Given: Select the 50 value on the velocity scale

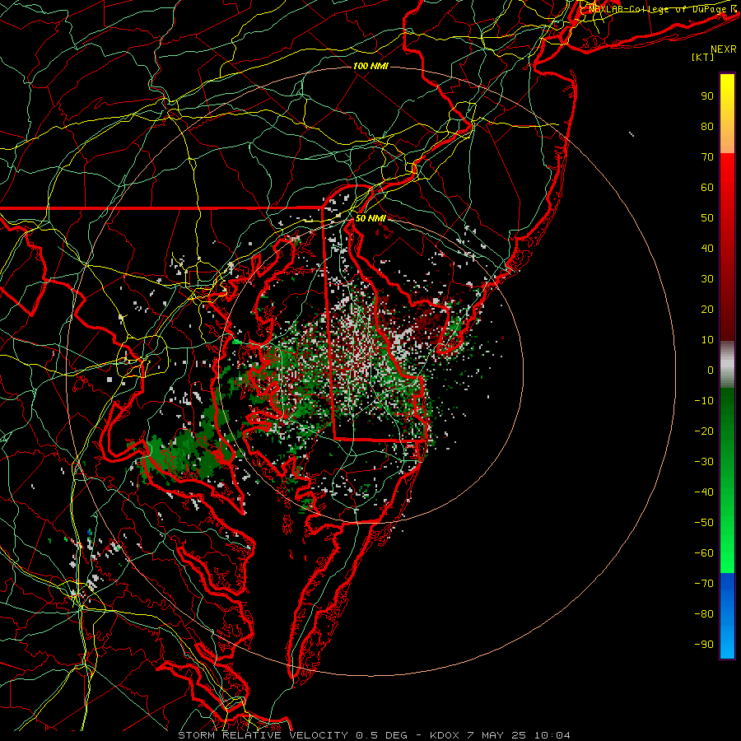Looking at the screenshot, I should pyautogui.click(x=707, y=218).
